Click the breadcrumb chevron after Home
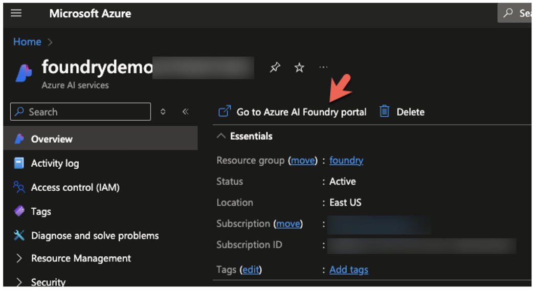 pyautogui.click(x=50, y=42)
